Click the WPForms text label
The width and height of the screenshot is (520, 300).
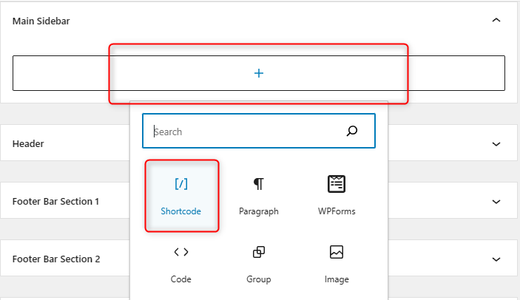[x=337, y=211]
